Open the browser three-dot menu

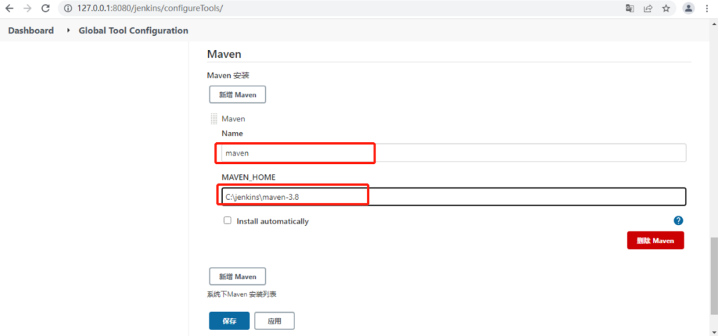(x=707, y=9)
